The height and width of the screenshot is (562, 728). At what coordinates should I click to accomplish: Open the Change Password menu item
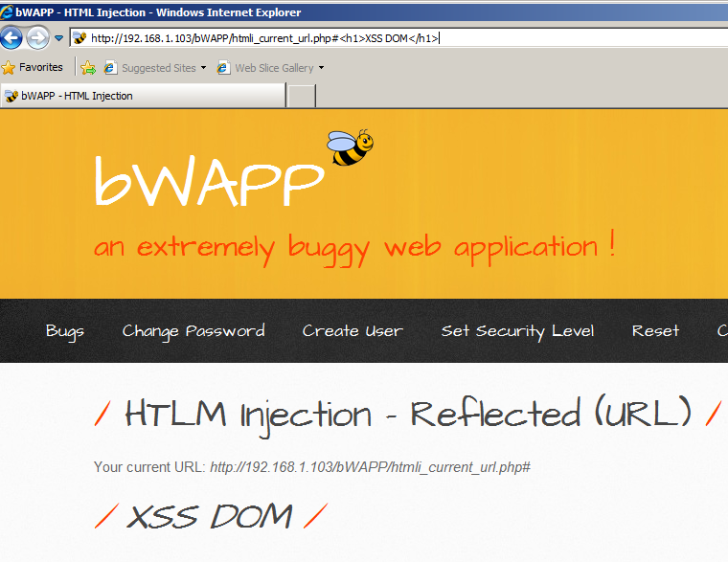193,331
